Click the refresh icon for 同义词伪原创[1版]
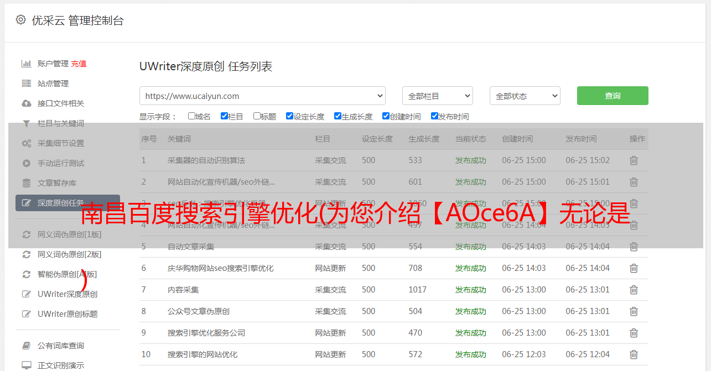This screenshot has height=371, width=711. [x=26, y=234]
